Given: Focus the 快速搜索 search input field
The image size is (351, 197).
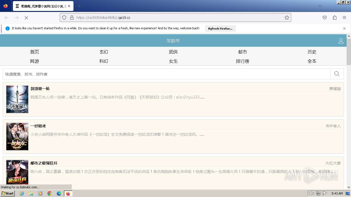Looking at the screenshot, I should point(166,74).
